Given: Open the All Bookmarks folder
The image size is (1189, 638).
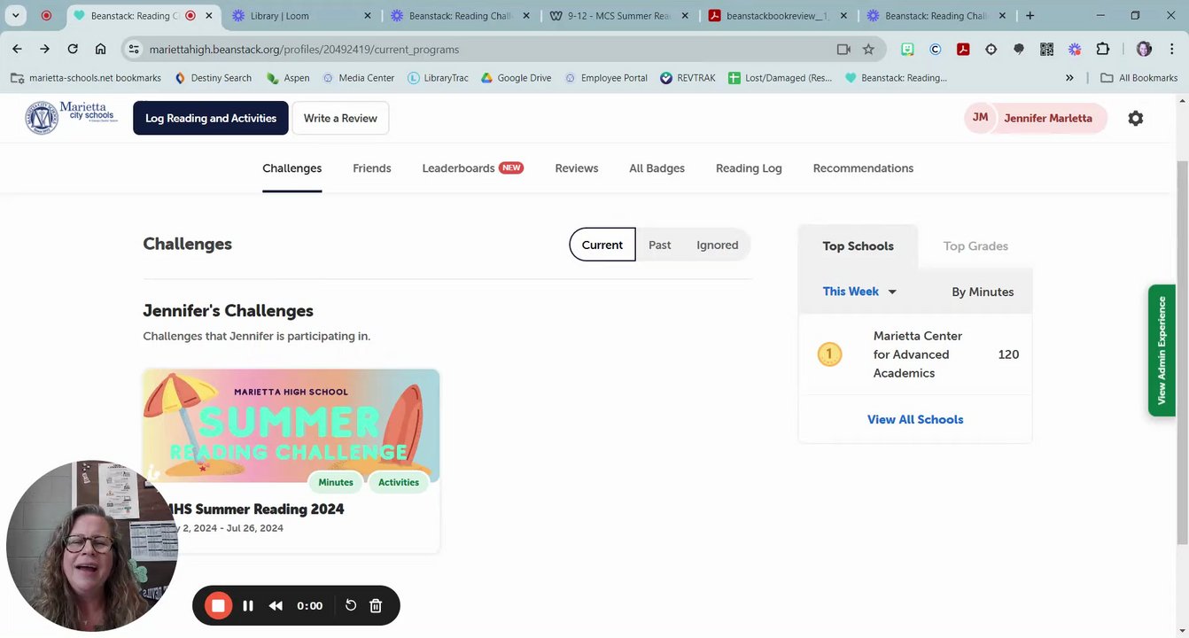Looking at the screenshot, I should tap(1139, 78).
